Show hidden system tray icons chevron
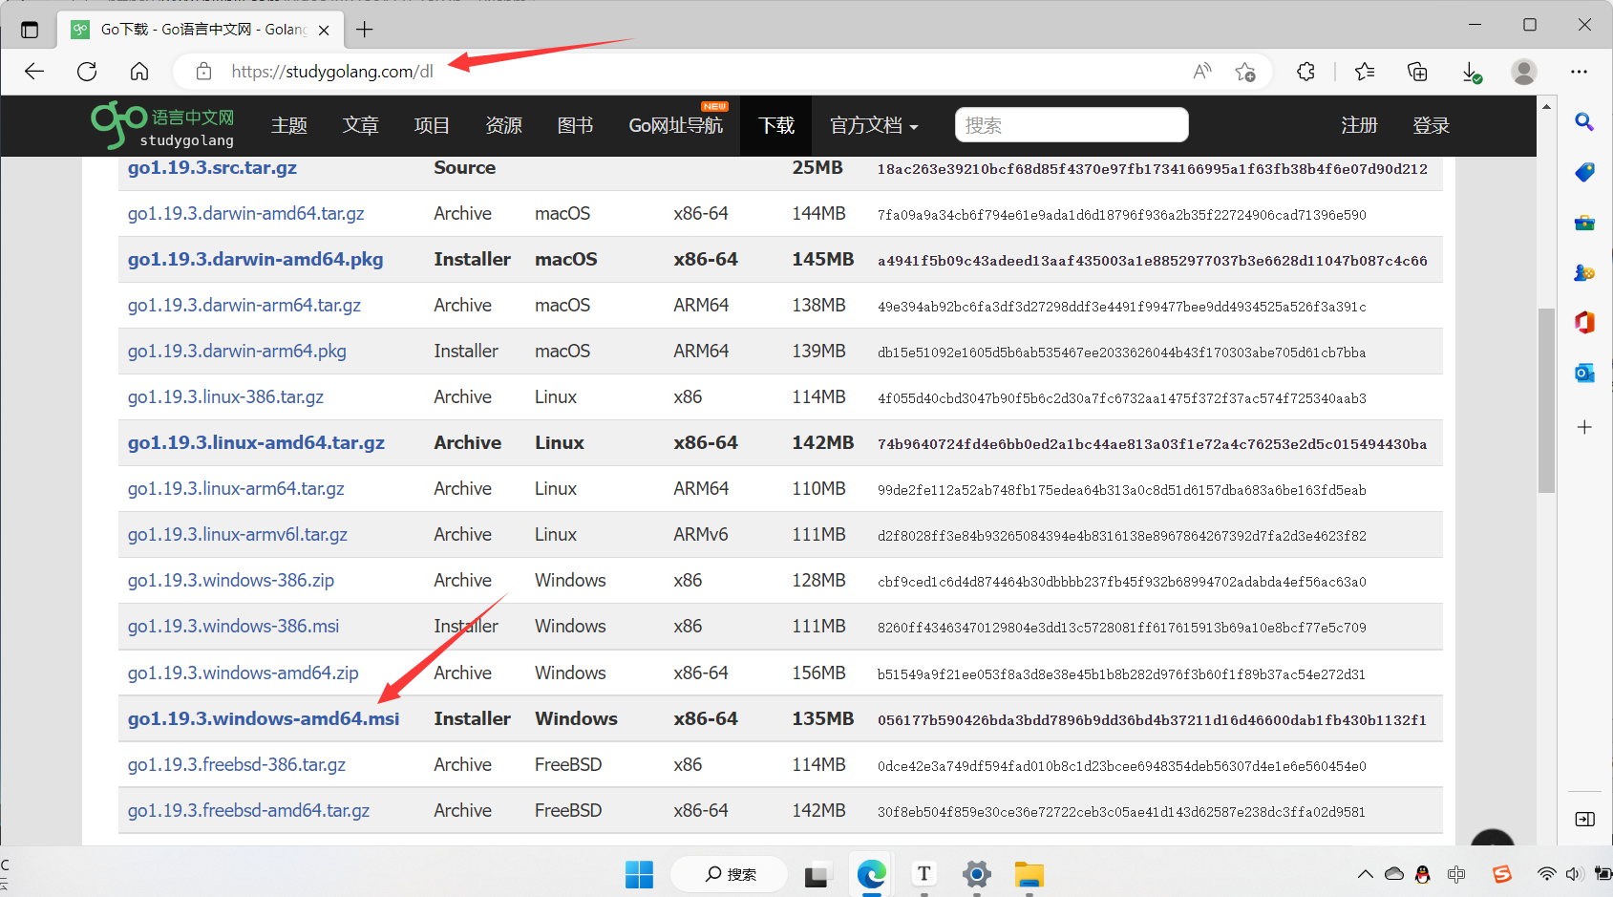1613x897 pixels. tap(1365, 874)
